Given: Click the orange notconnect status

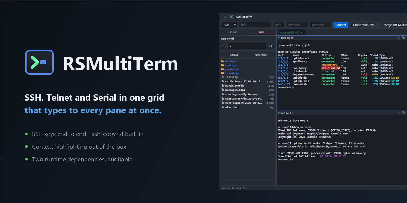Looking at the screenshot, I should [329, 65].
